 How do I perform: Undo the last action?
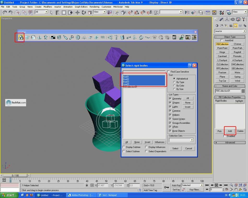(5, 12)
